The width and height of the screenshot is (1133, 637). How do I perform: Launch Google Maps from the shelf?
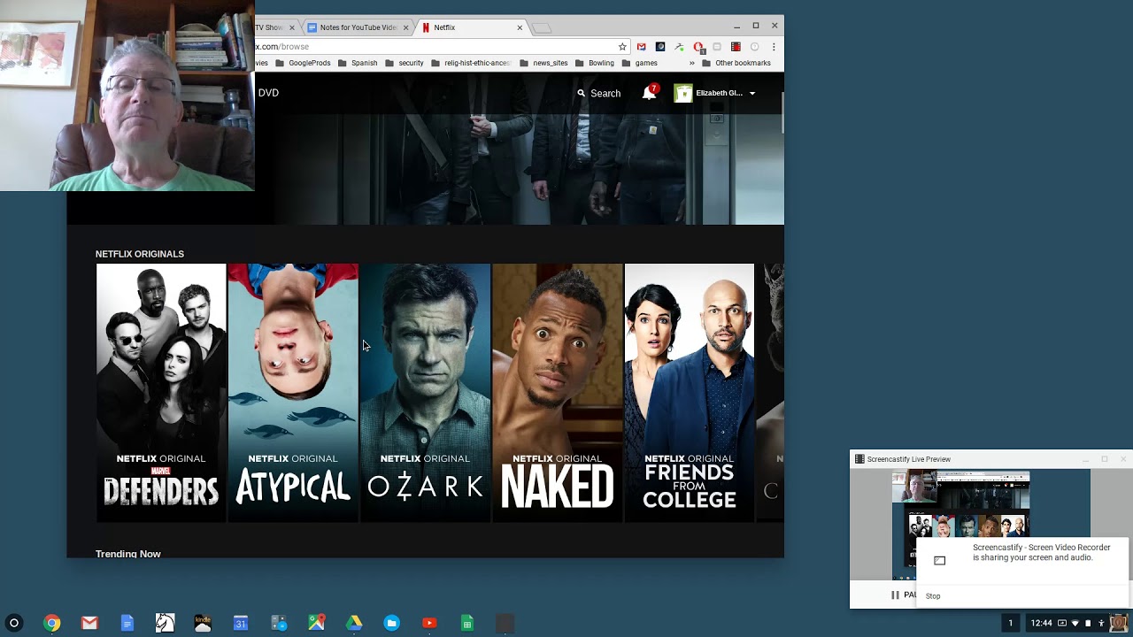pos(316,623)
